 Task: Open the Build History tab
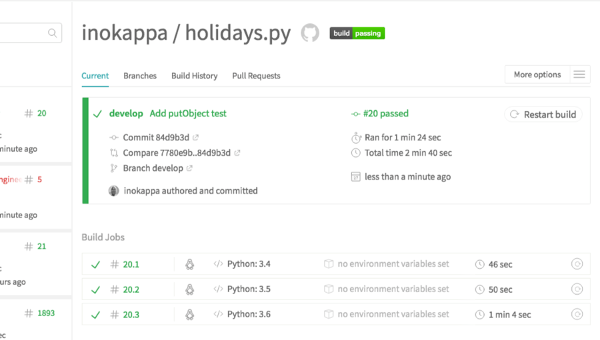195,76
